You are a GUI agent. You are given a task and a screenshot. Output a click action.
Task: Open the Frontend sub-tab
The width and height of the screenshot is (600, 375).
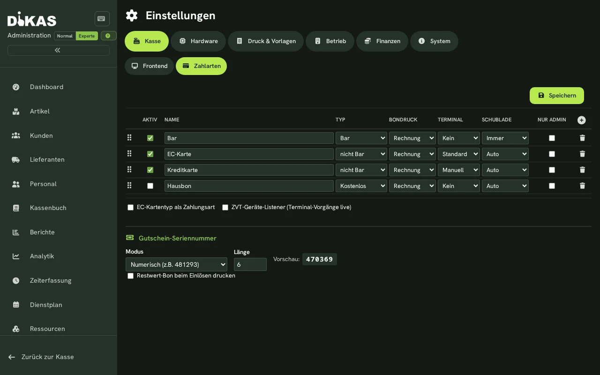149,66
